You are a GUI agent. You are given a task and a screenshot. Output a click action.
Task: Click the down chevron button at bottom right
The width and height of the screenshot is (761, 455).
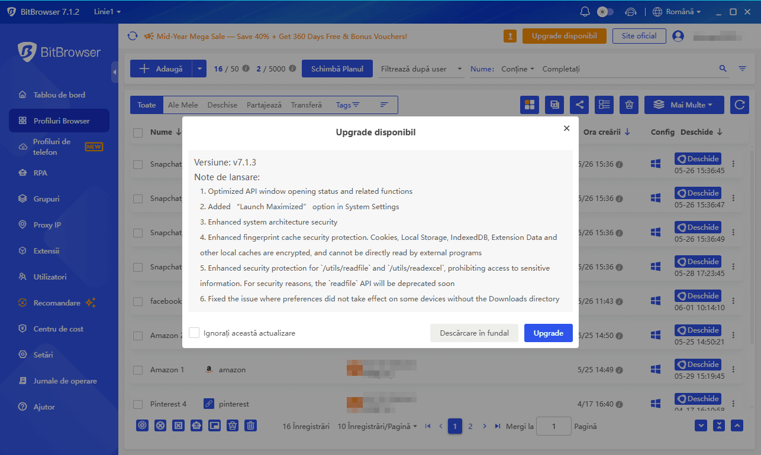click(x=701, y=425)
